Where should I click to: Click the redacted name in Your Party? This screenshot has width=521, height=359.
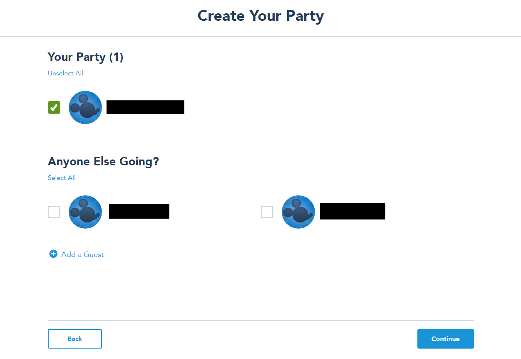145,107
